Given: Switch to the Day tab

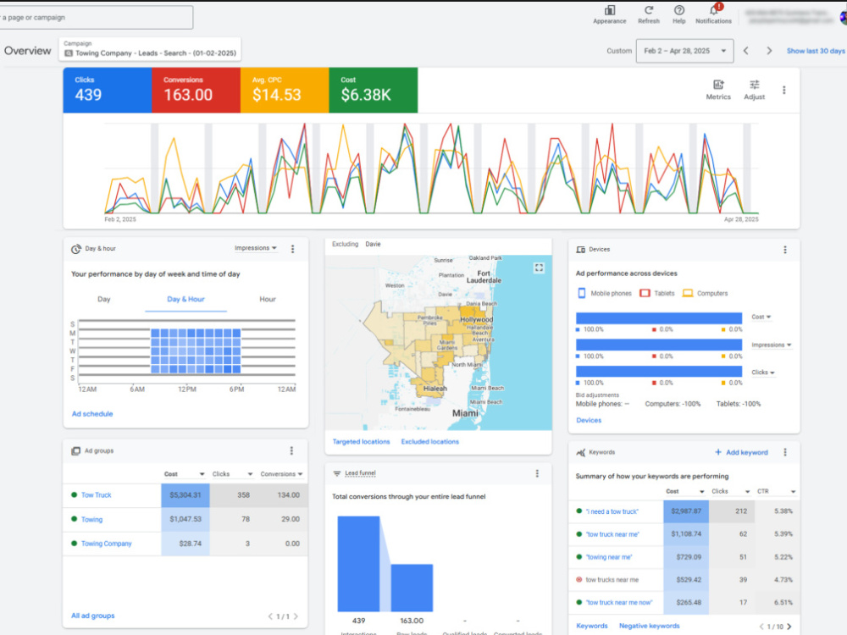Looking at the screenshot, I should click(x=103, y=299).
